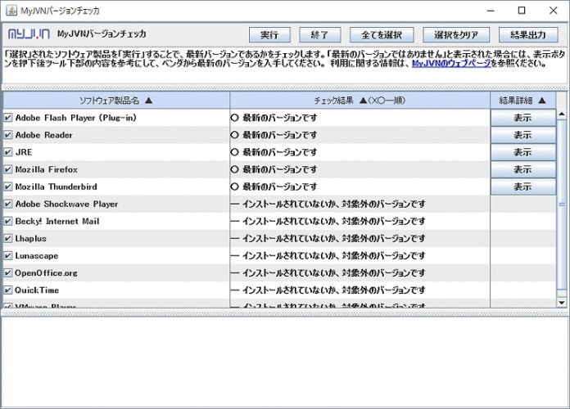The height and width of the screenshot is (409, 570).
Task: Minimize the MyJVN window
Action: 491,11
